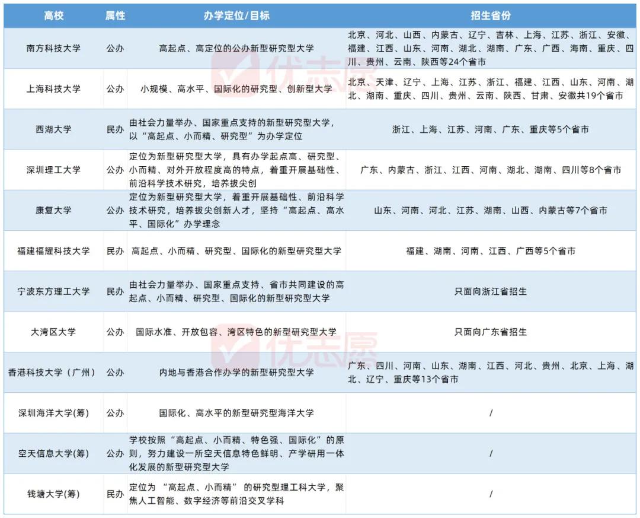Click the 空天信息大学(筹) name cell
The image size is (640, 518).
(53, 453)
